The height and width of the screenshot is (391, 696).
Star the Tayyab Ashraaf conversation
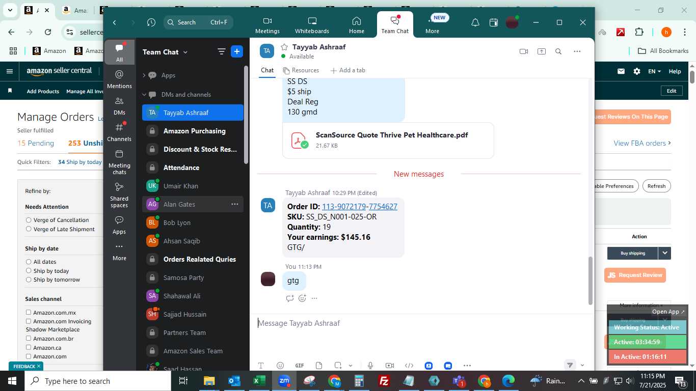point(284,47)
